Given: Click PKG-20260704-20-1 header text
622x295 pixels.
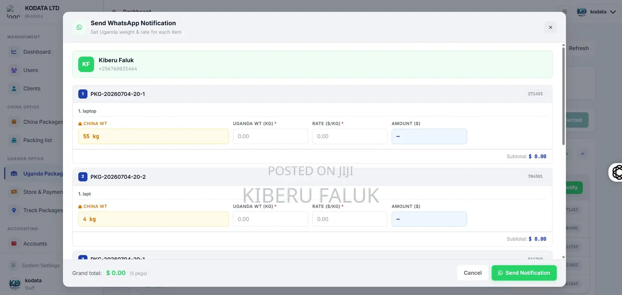Looking at the screenshot, I should [x=118, y=94].
